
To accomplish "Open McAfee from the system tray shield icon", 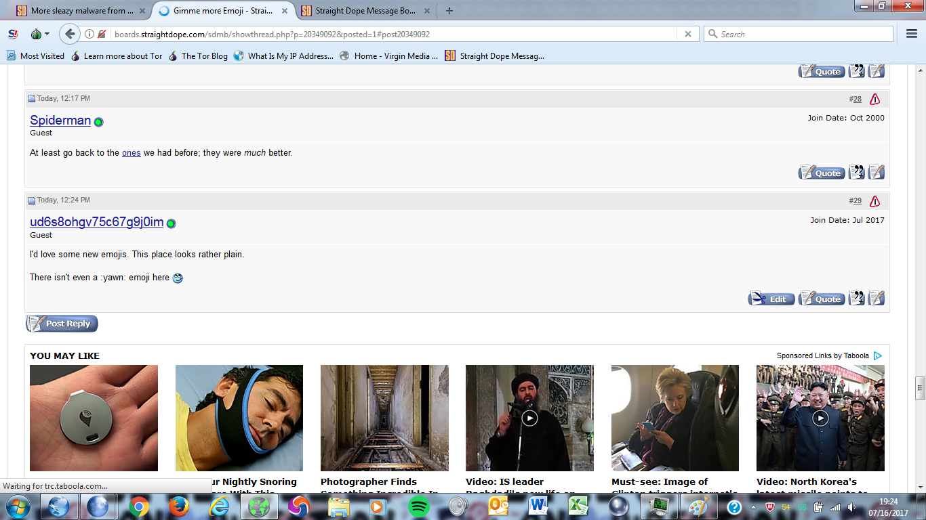I will point(770,508).
